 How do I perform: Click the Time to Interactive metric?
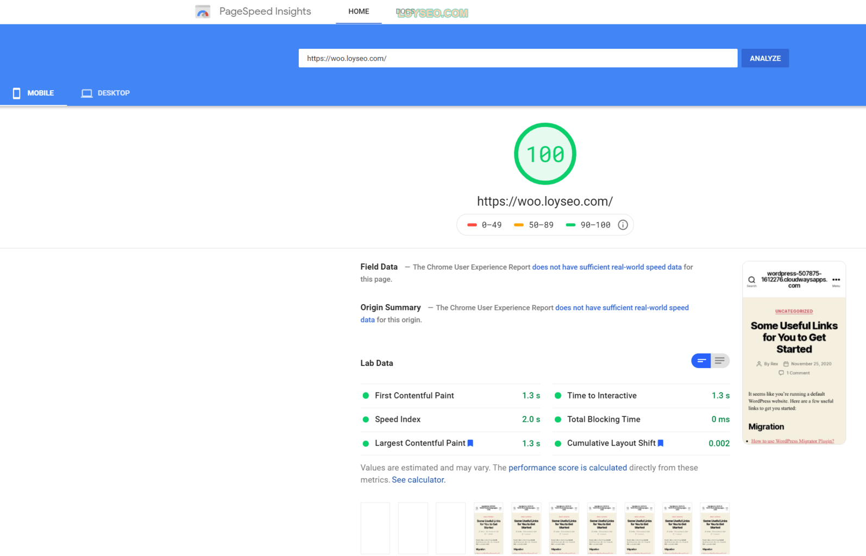tap(641, 396)
